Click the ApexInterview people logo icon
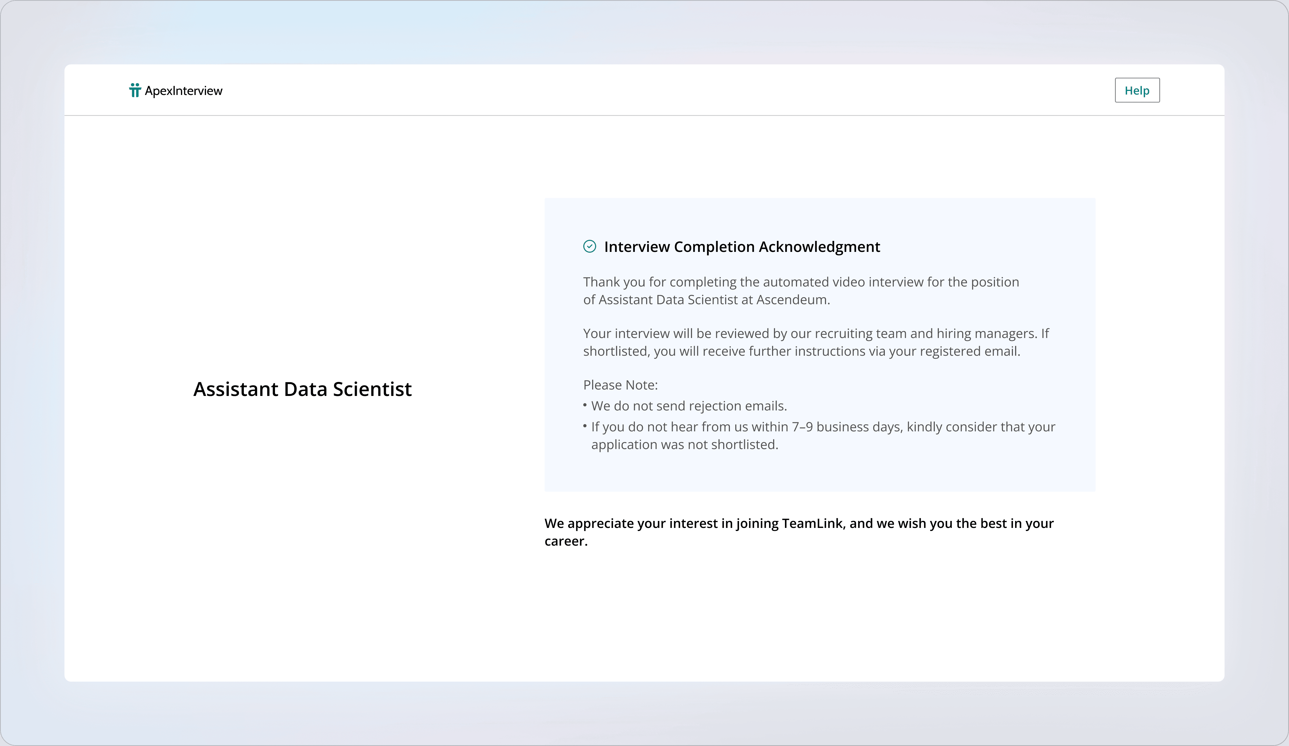This screenshot has width=1289, height=746. point(135,90)
